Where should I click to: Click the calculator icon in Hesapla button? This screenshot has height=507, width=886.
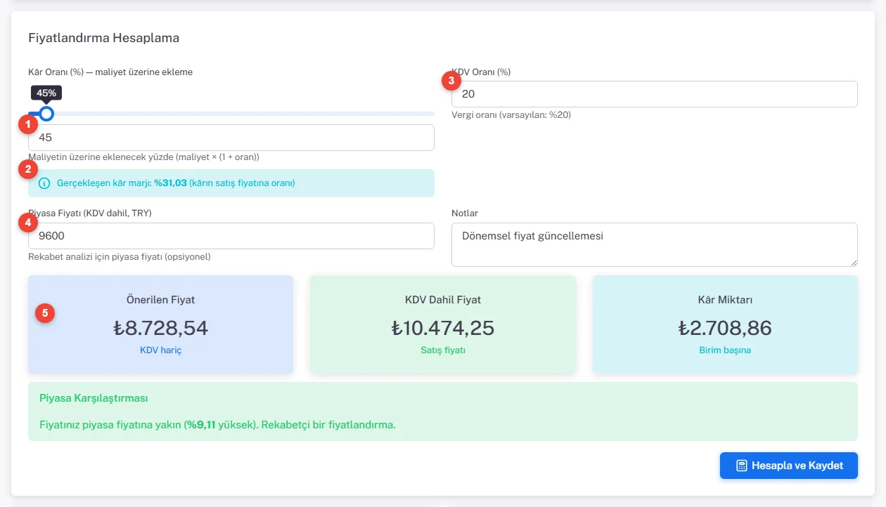(x=741, y=466)
